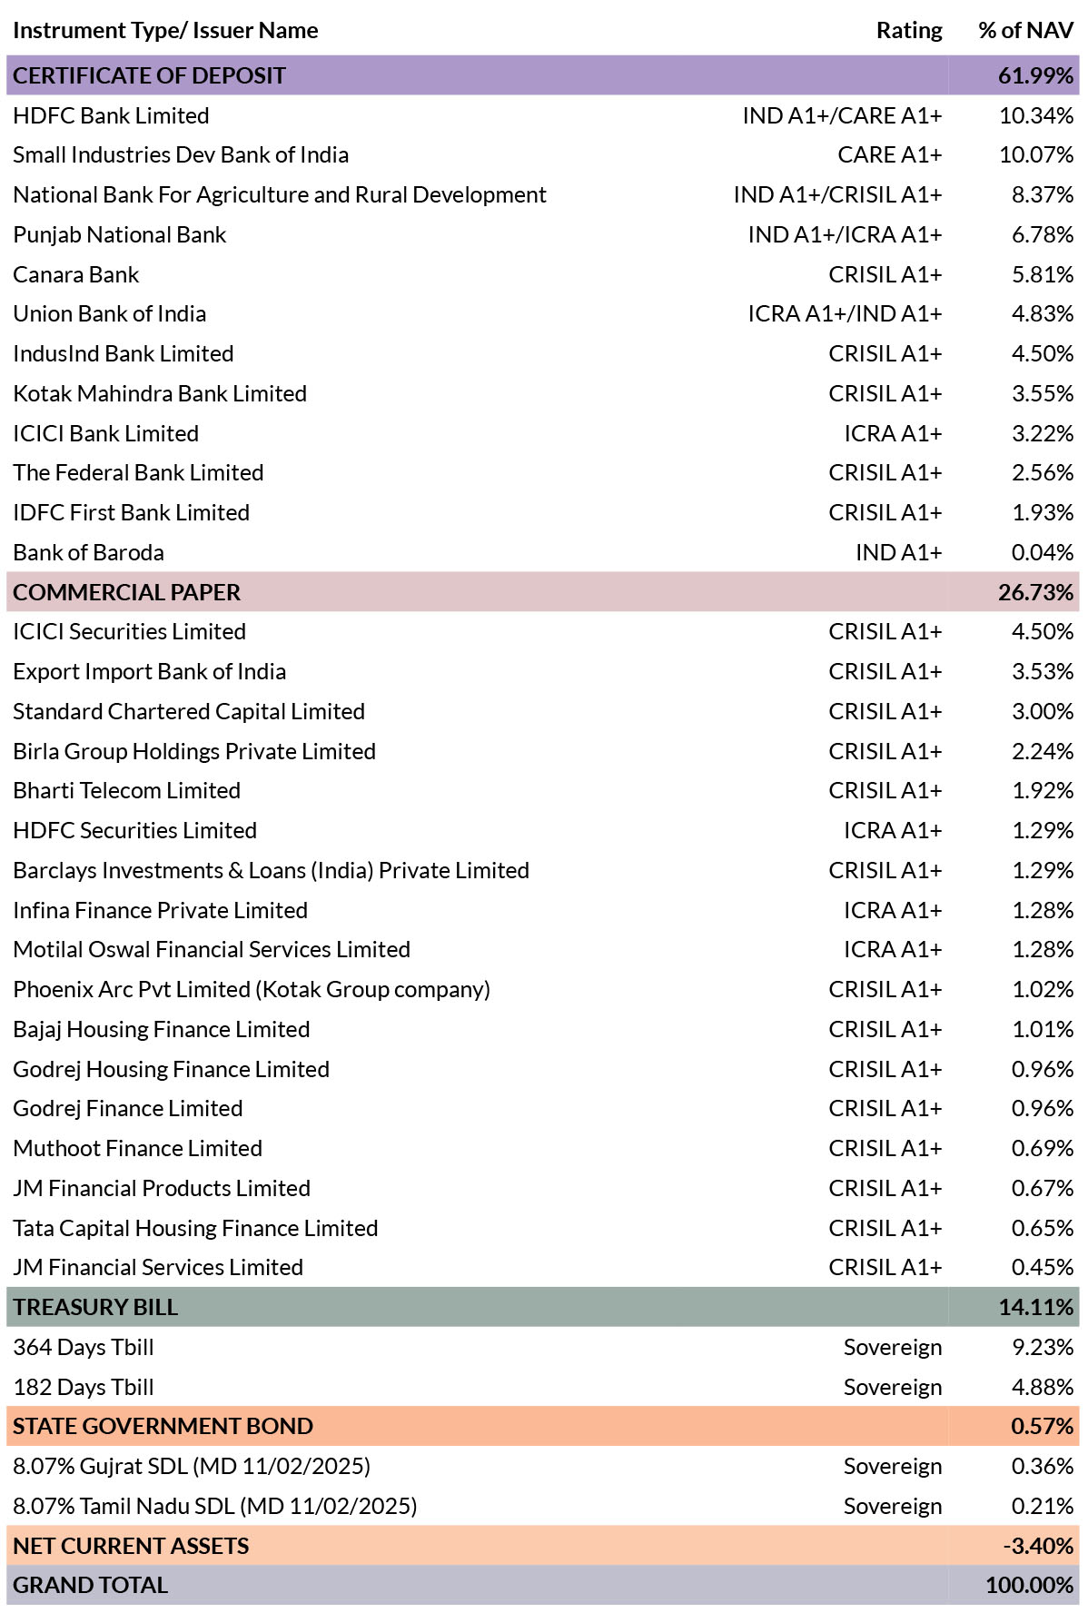Click the Instrument Type/ Issuer Name header
The image size is (1088, 1613).
tap(165, 30)
